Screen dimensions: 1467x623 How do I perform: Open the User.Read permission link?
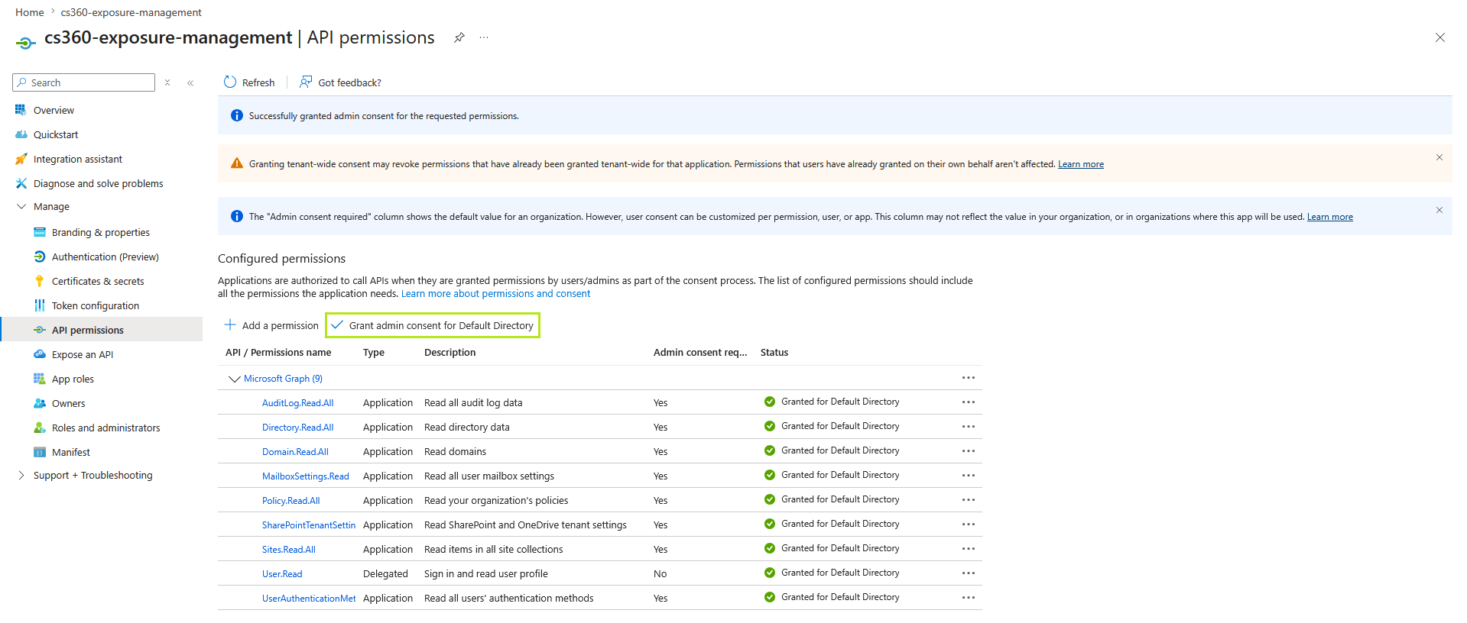pos(282,574)
